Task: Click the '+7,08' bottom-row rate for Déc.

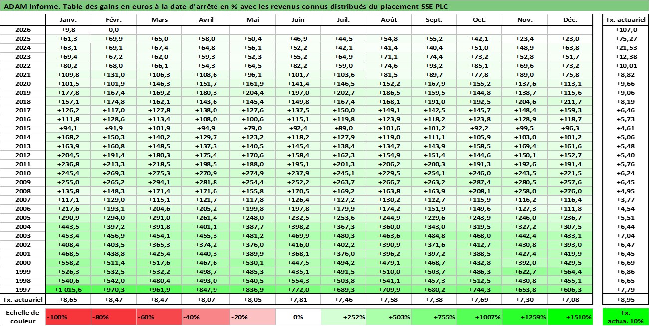Action: [x=570, y=299]
